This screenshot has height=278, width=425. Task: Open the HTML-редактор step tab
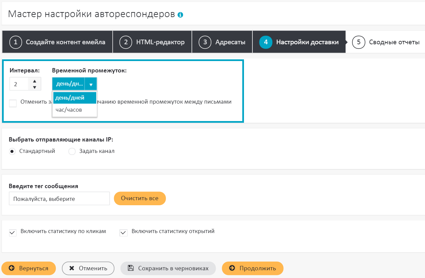click(x=152, y=42)
